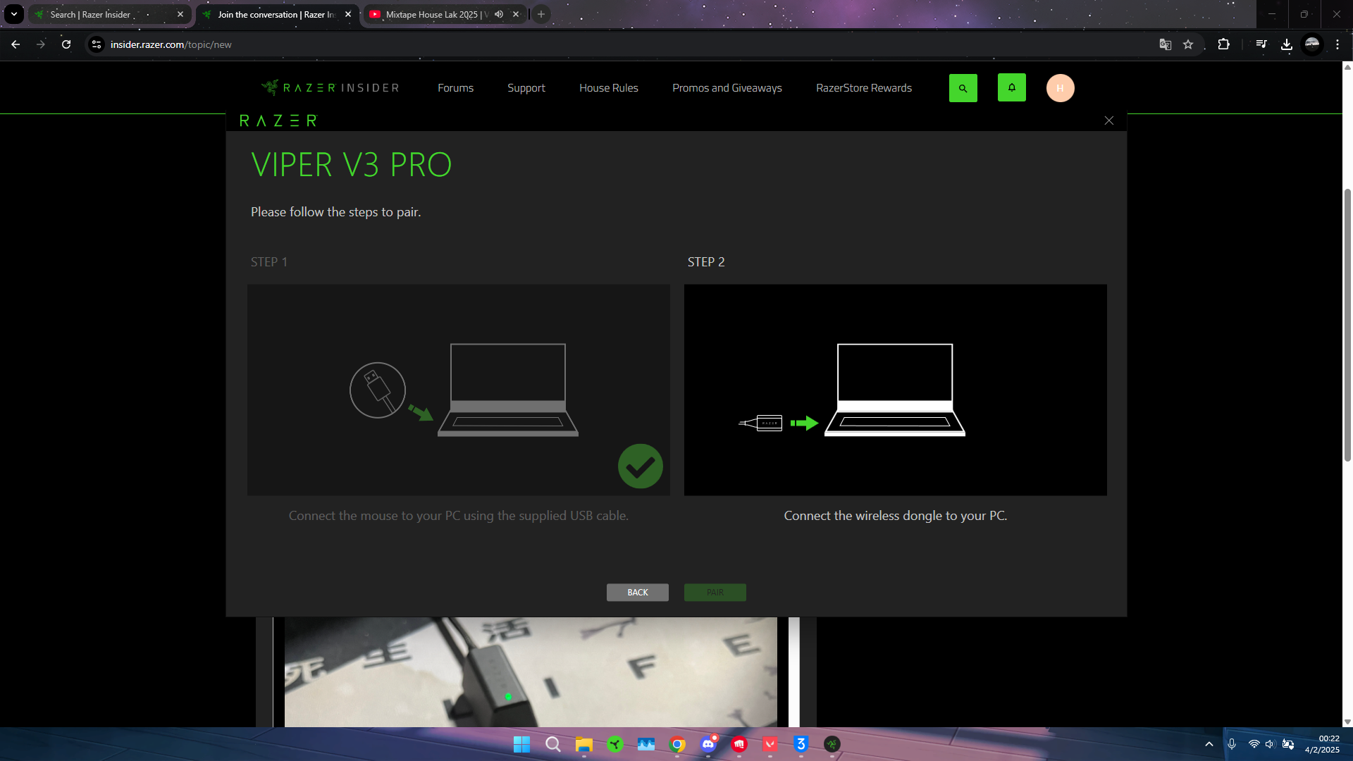
Task: Reload the current page
Action: tap(66, 44)
